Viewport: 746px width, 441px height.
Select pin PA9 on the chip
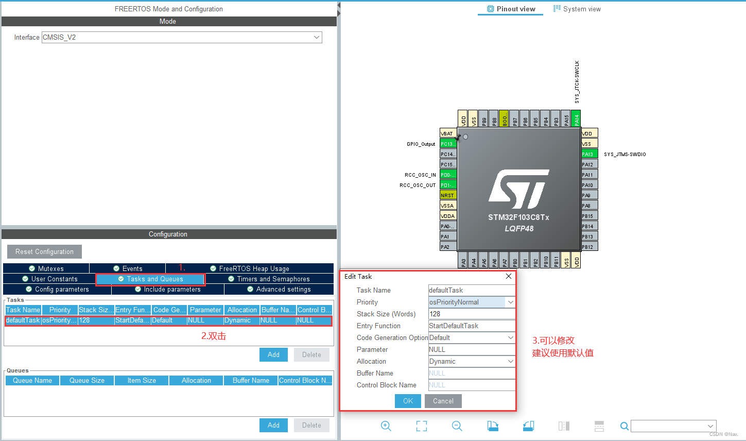(589, 195)
